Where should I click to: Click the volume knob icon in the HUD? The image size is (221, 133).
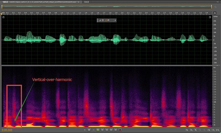(x=102, y=20)
